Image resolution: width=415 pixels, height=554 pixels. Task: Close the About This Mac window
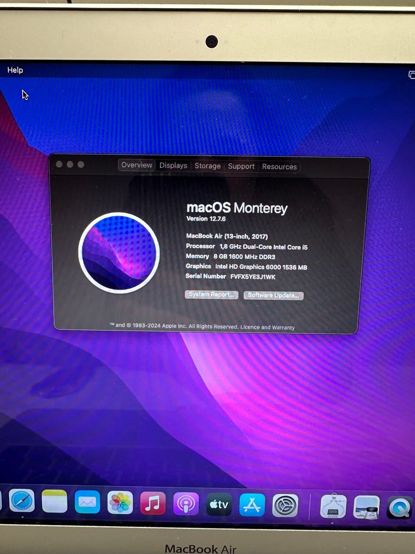pyautogui.click(x=59, y=164)
